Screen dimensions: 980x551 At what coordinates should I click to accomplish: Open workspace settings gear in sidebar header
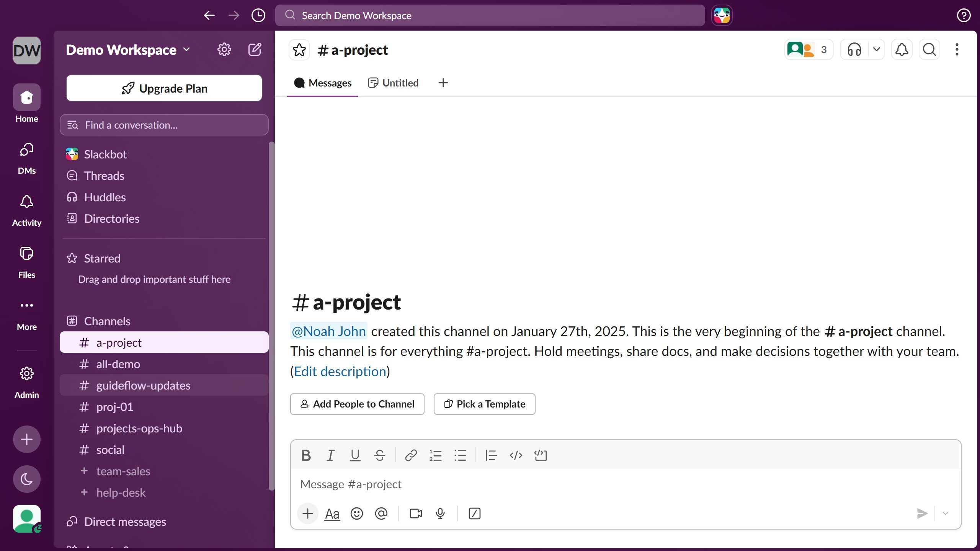coord(224,50)
